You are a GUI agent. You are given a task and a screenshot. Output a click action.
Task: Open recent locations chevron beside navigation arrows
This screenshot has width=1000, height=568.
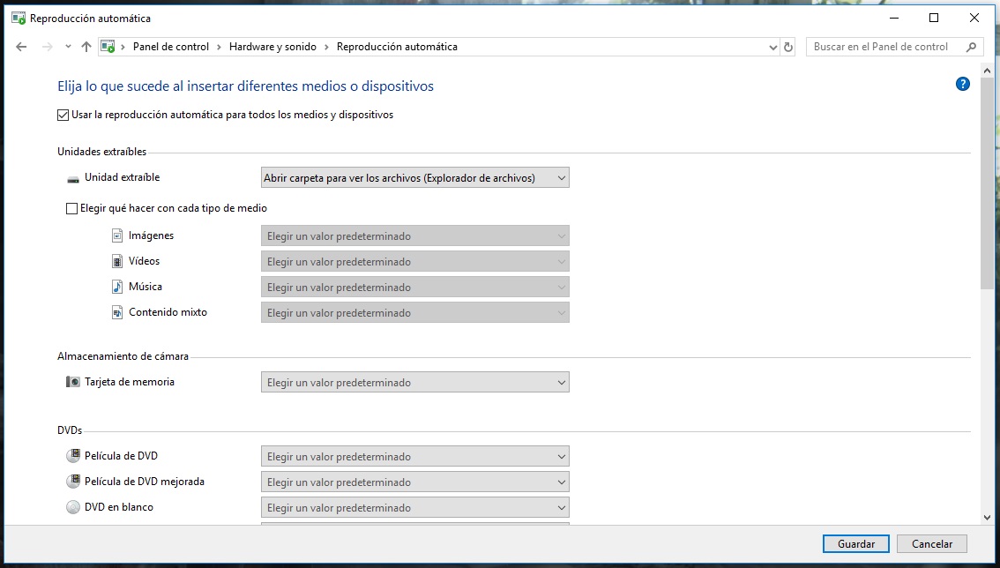(68, 47)
